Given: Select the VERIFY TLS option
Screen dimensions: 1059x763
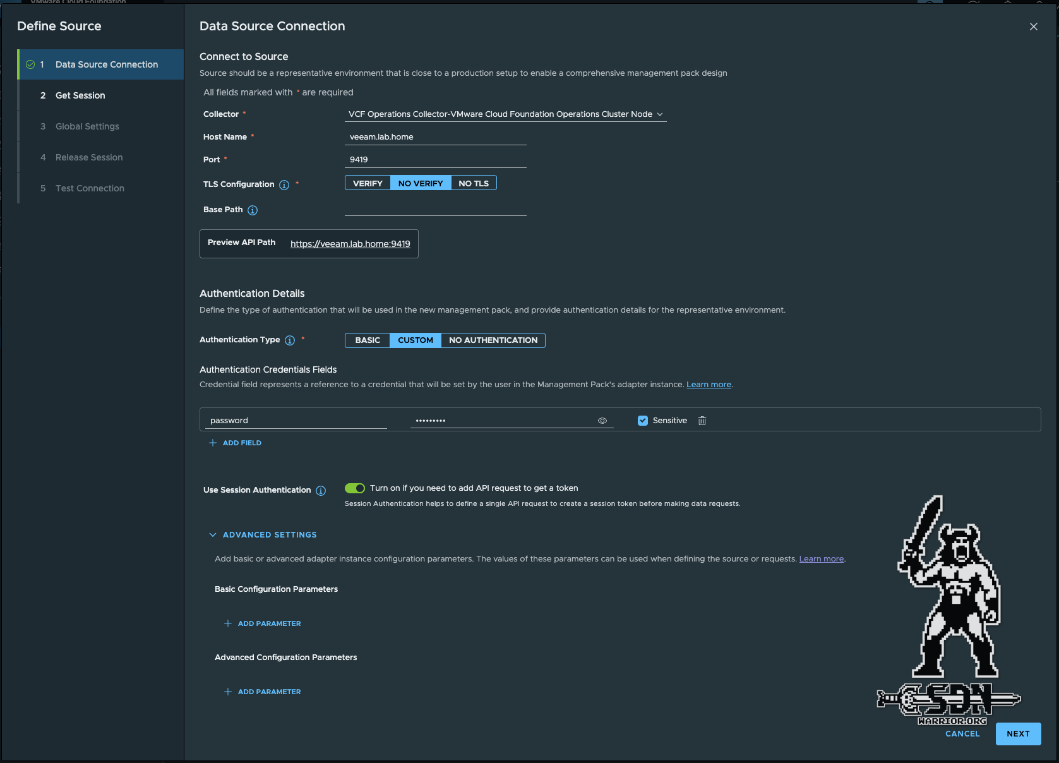Looking at the screenshot, I should [x=368, y=183].
